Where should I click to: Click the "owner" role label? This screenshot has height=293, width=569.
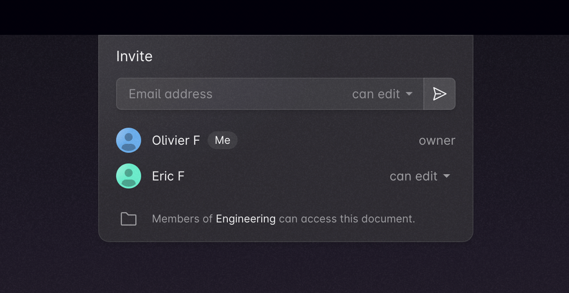(437, 140)
